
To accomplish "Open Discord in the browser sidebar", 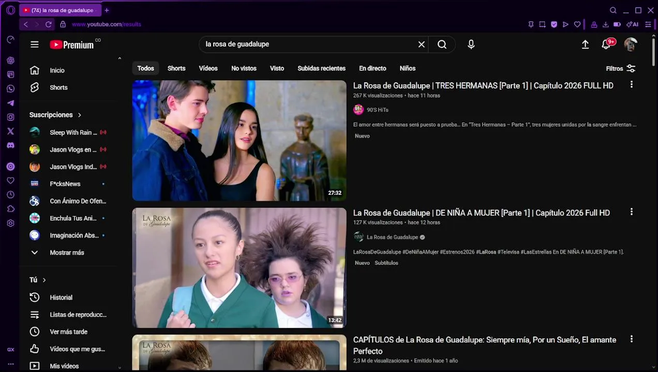I will pyautogui.click(x=10, y=145).
